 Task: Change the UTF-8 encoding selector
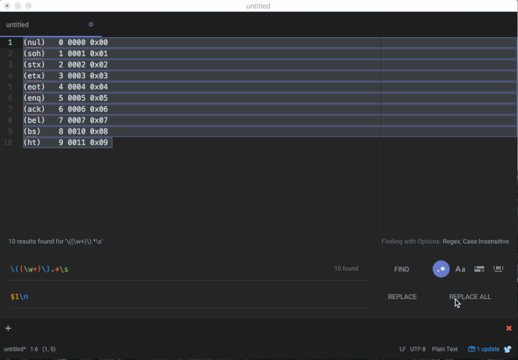(418, 349)
